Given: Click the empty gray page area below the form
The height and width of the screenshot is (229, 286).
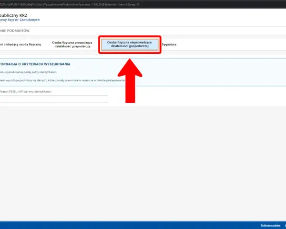Looking at the screenshot, I should pos(143,164).
